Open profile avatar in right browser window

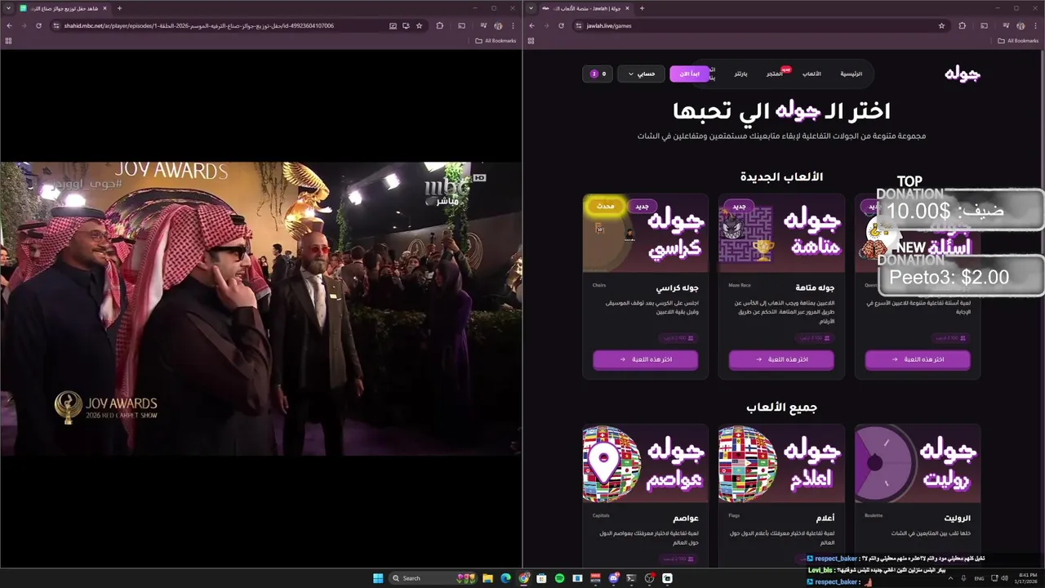tap(1021, 25)
